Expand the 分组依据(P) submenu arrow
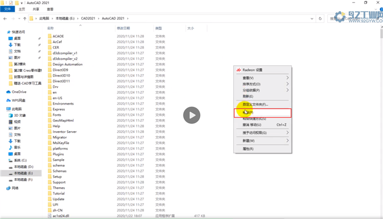Screen dimensions: 383x219 coord(287,90)
